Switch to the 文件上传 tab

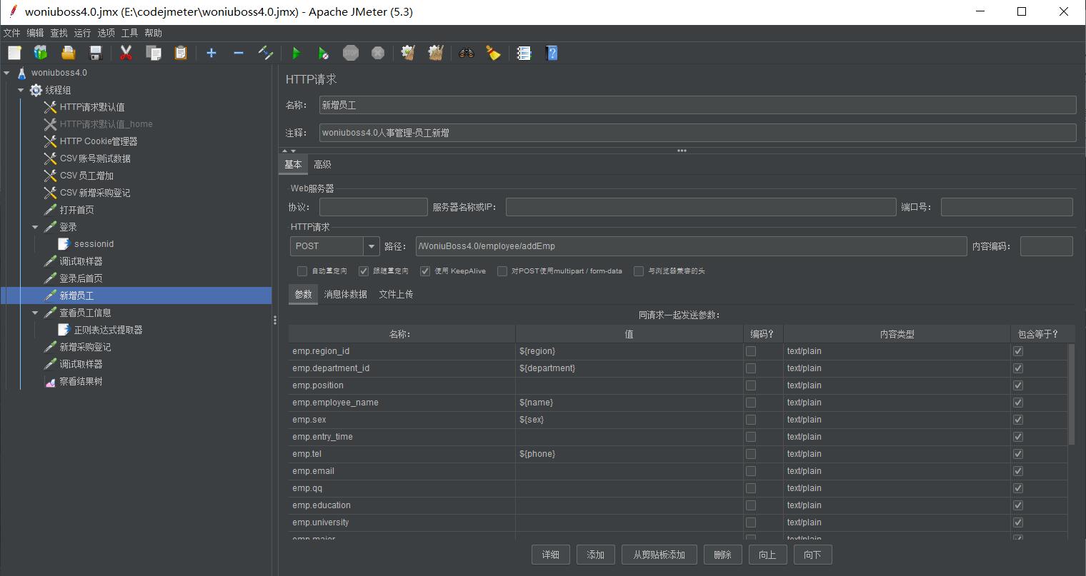pyautogui.click(x=396, y=294)
